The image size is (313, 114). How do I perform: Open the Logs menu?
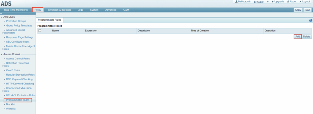coord(80,10)
